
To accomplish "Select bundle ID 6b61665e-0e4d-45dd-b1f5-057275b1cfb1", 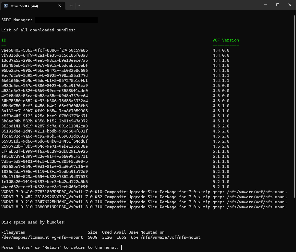I will [45, 81].
